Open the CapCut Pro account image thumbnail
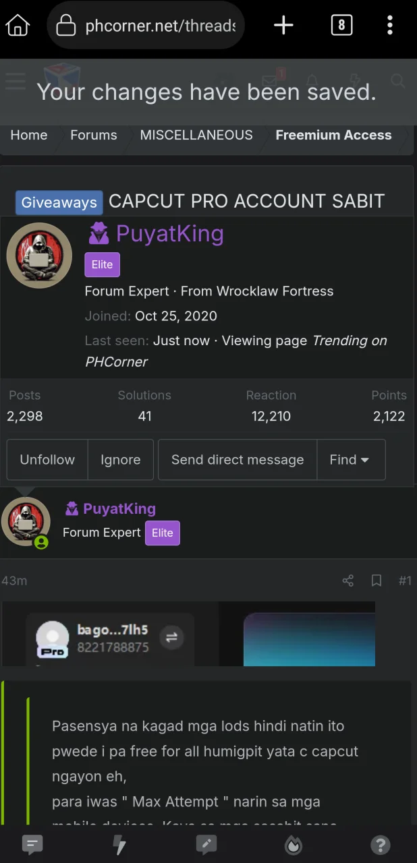The height and width of the screenshot is (863, 417). [188, 634]
